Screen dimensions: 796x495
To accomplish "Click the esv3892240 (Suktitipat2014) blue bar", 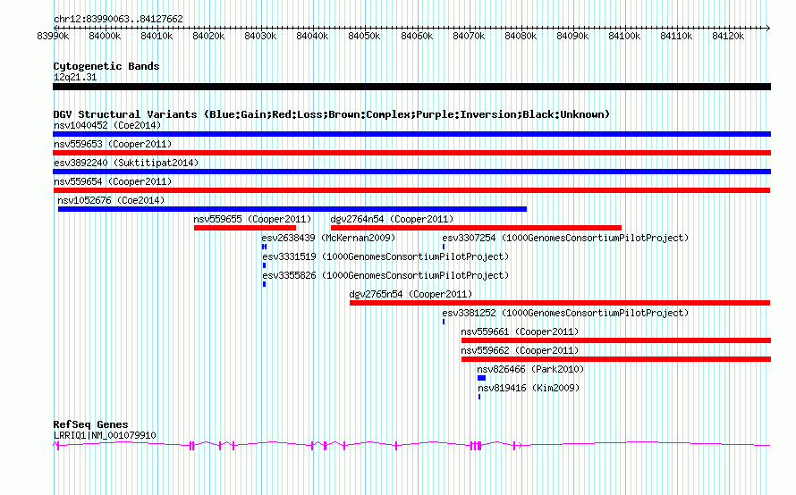I will coord(411,172).
